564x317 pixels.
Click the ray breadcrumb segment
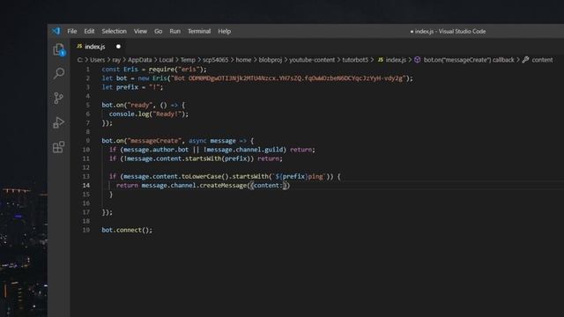(x=116, y=60)
